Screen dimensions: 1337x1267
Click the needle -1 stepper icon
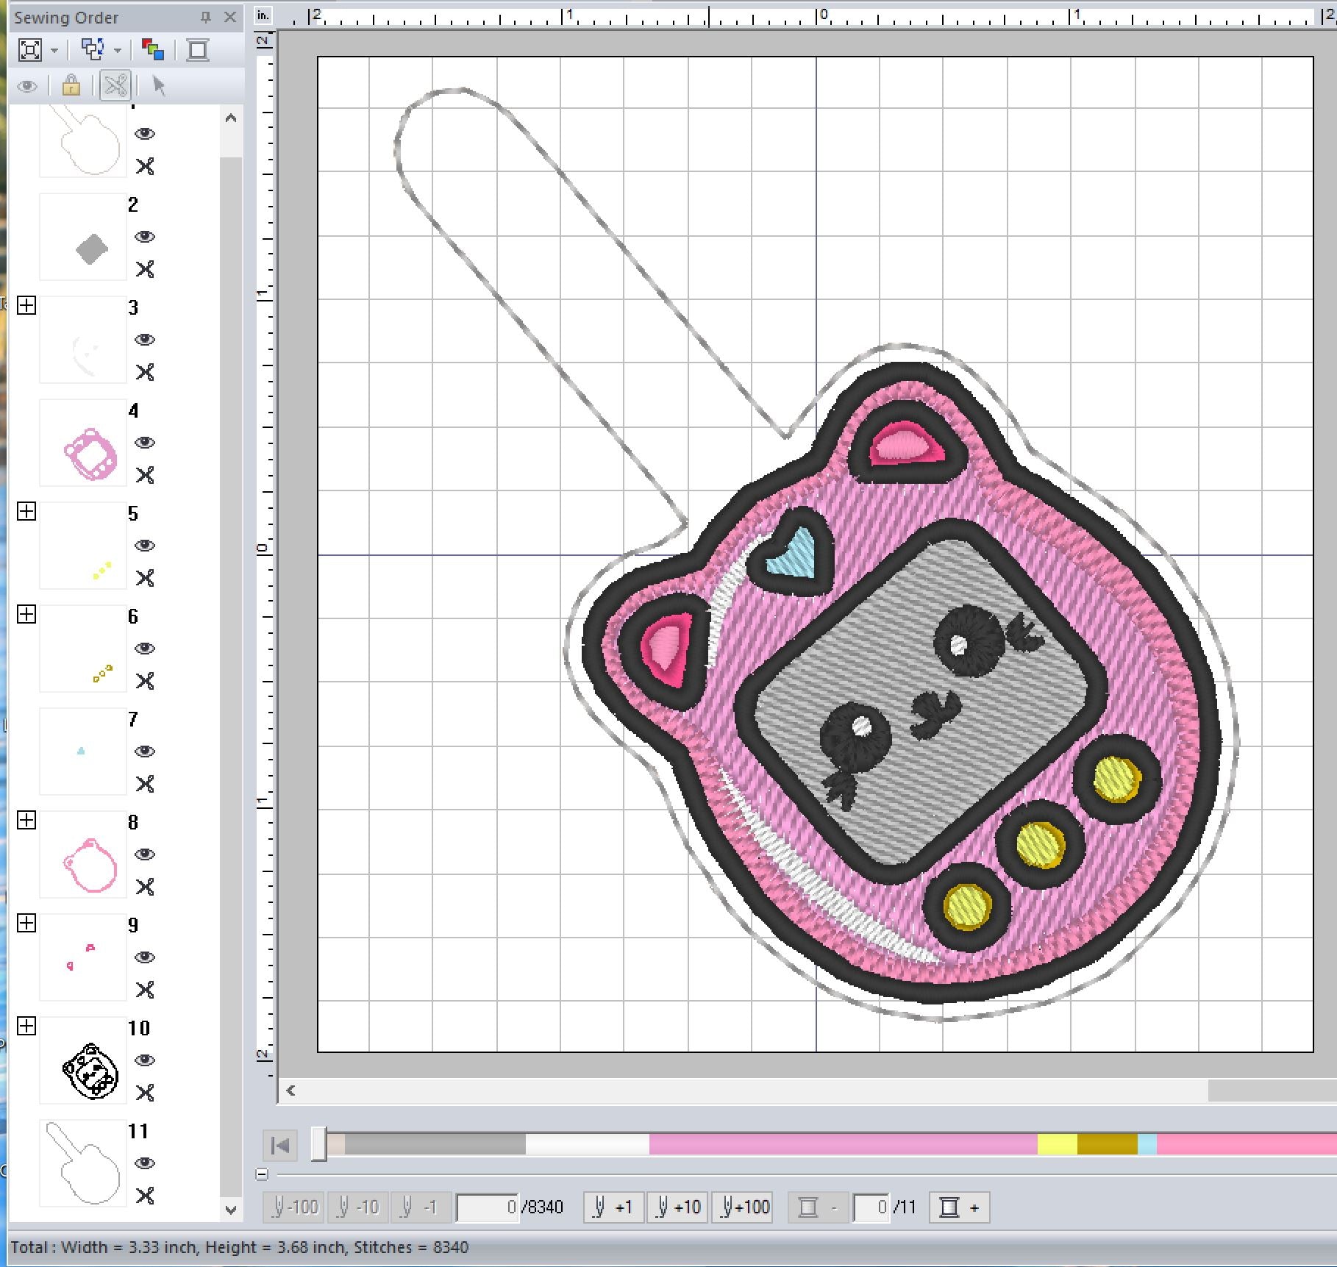pos(419,1207)
